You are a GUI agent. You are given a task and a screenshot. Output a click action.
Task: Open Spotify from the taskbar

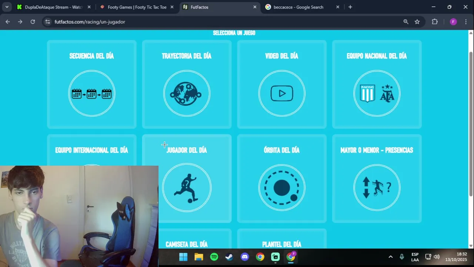pos(214,257)
